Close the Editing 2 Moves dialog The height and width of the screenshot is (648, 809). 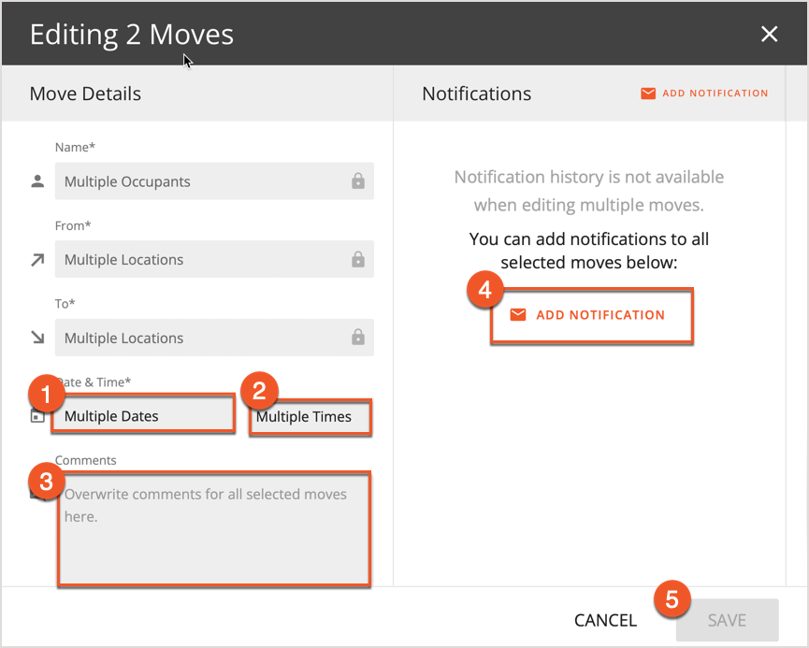pos(769,34)
